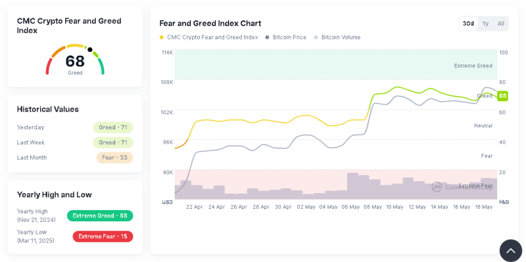Click the 'Fear and Greed Index Chart' title
526x262 pixels.
coord(210,24)
